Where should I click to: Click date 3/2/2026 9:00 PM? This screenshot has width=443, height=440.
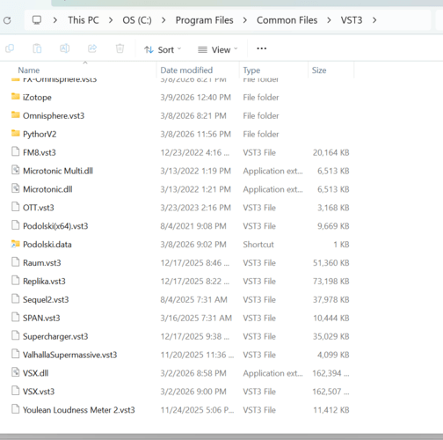coord(193,392)
